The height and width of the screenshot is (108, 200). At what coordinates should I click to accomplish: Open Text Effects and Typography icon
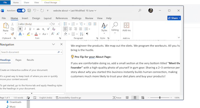click(x=20, y=34)
